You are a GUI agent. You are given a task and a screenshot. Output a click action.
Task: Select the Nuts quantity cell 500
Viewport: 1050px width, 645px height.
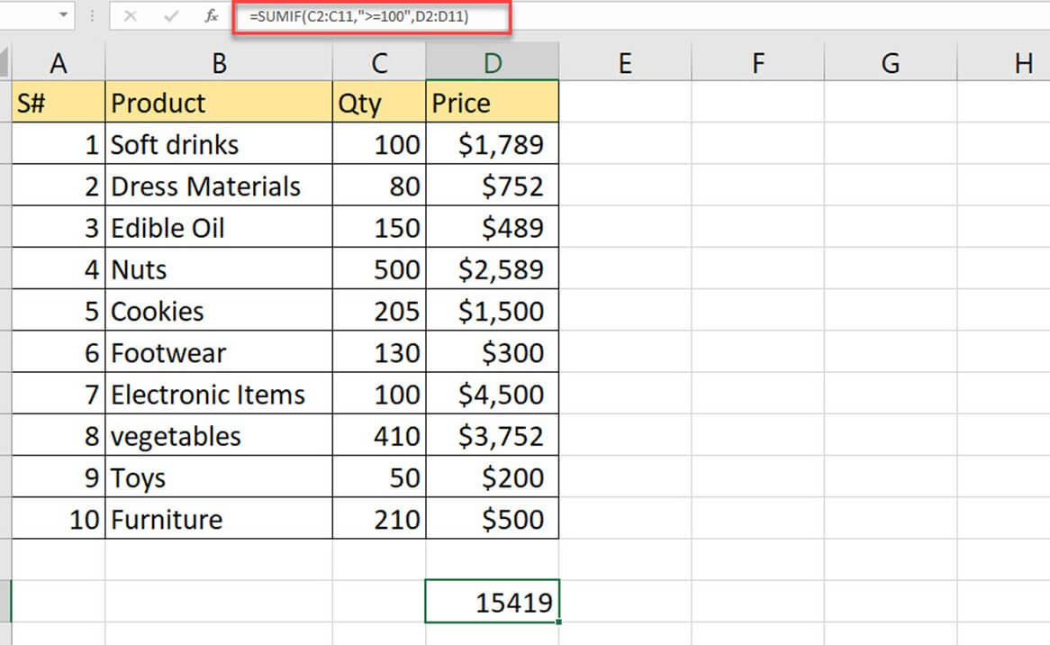coord(379,269)
